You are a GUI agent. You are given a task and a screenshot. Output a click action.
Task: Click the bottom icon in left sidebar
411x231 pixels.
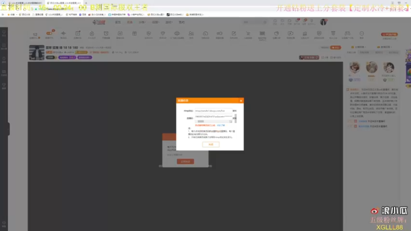4,224
